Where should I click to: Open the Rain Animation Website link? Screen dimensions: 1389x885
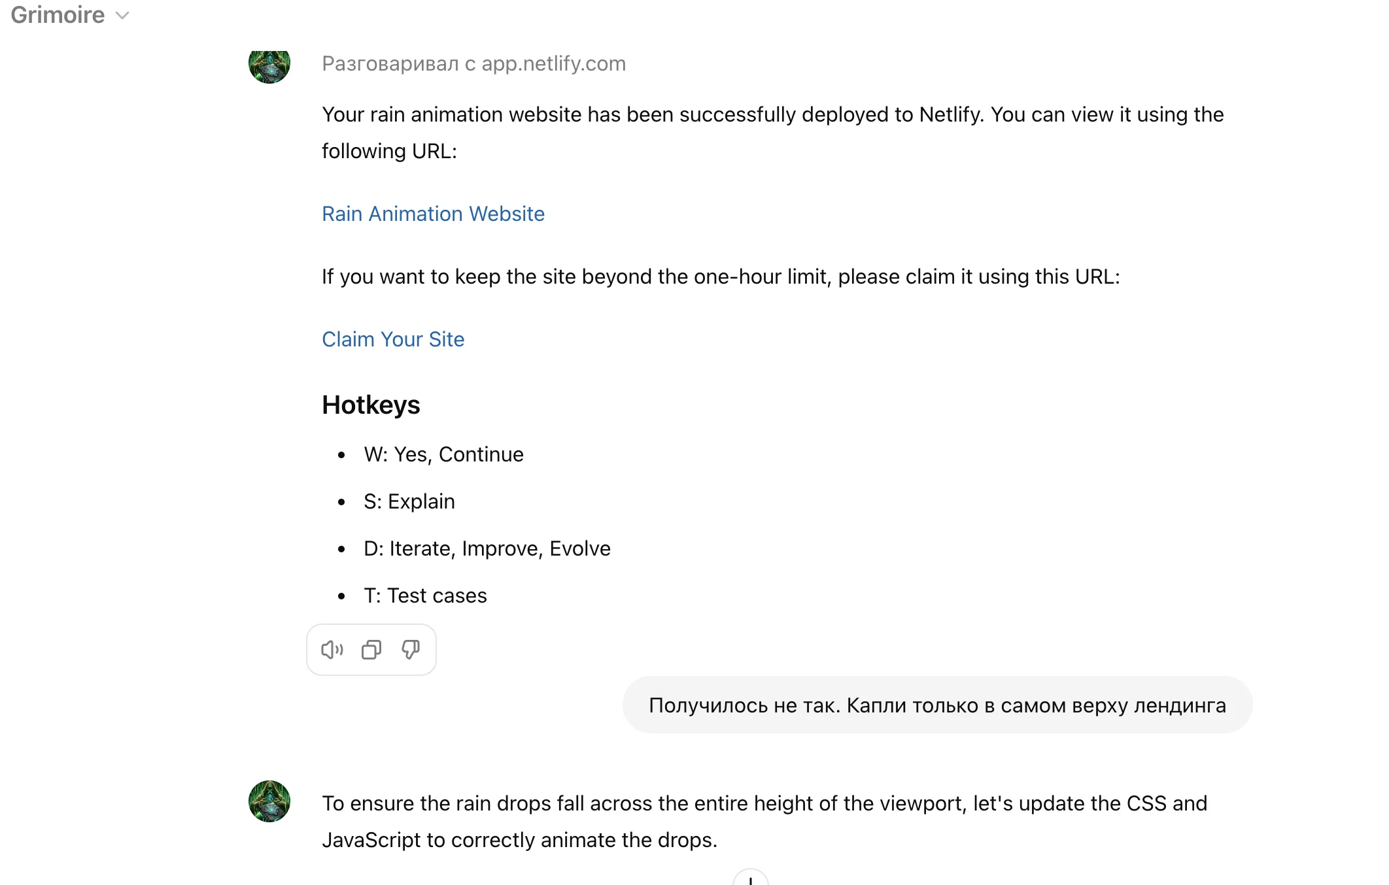click(433, 214)
